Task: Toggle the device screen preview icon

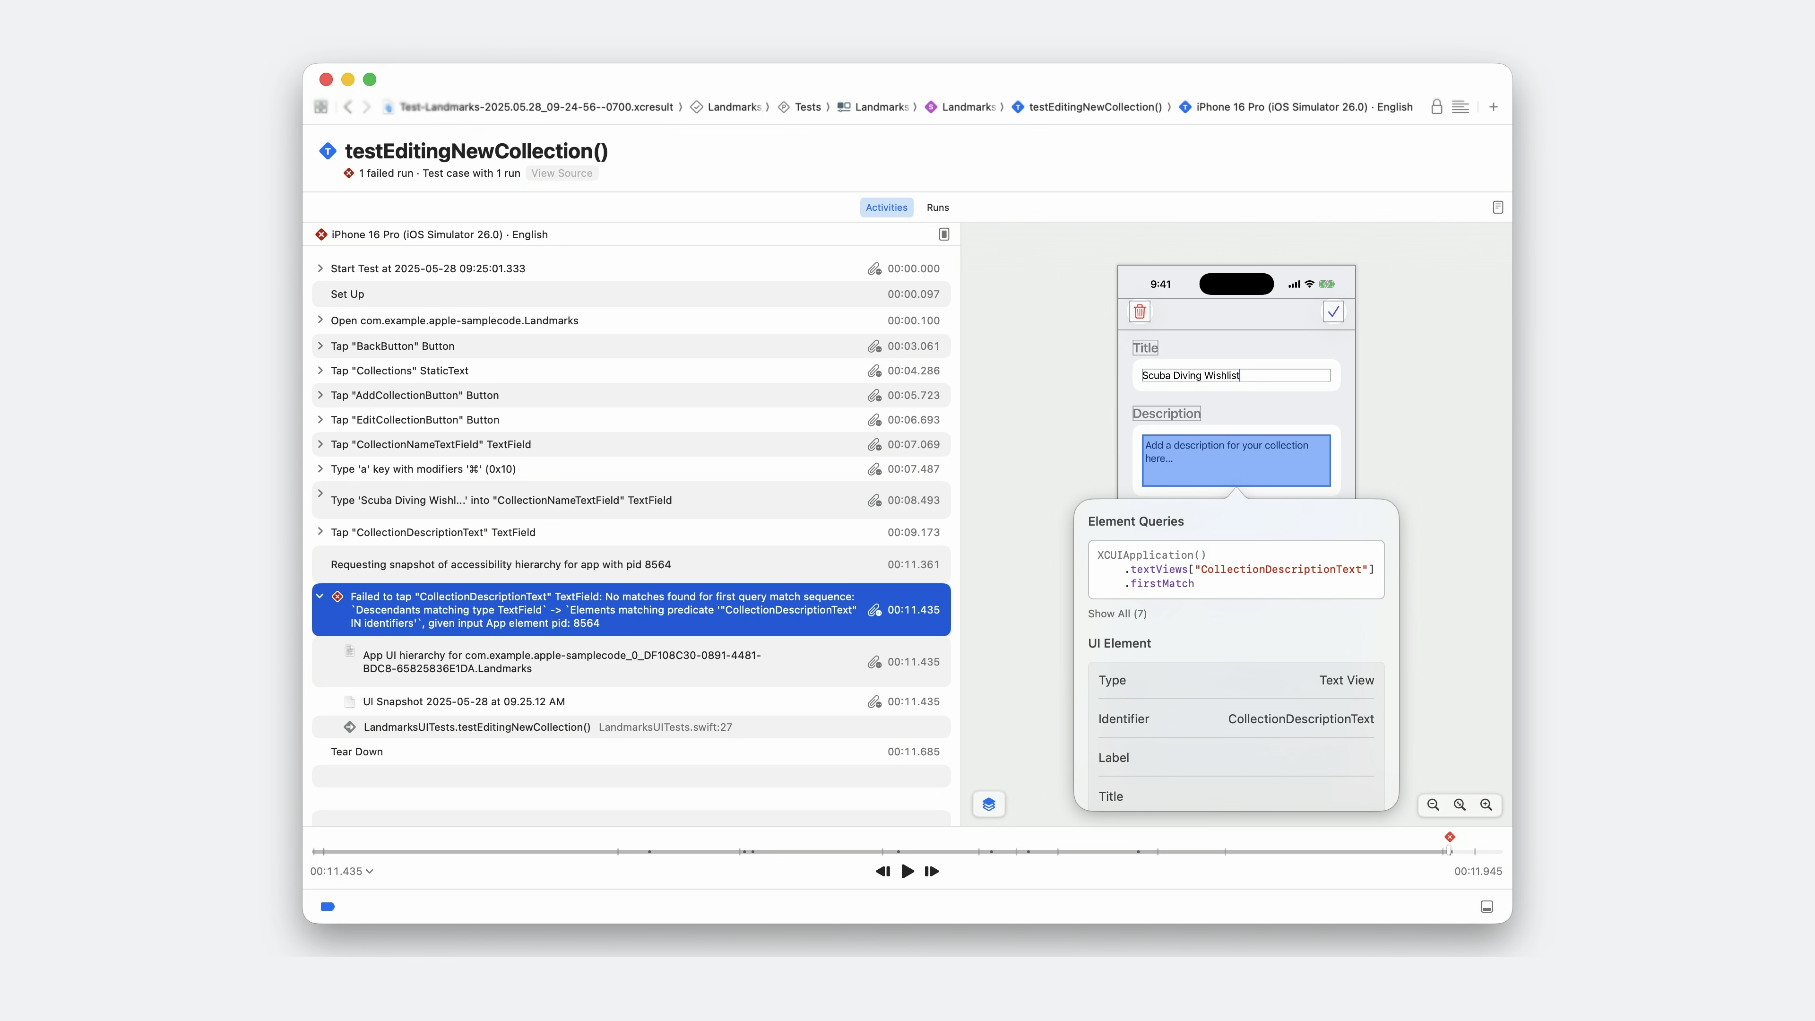Action: tap(943, 234)
